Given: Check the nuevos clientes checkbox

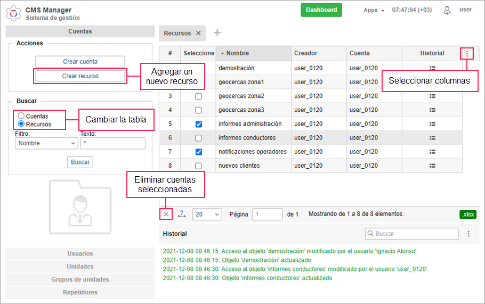Looking at the screenshot, I should [199, 166].
